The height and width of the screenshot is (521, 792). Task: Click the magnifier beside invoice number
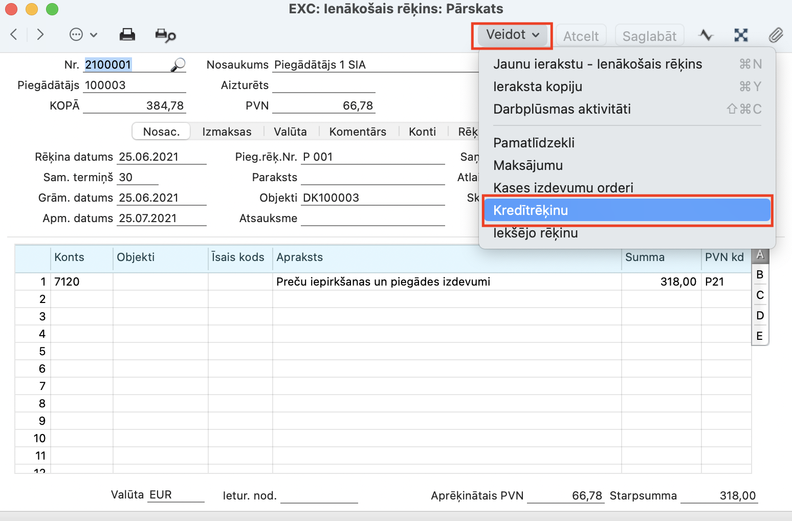coord(178,64)
